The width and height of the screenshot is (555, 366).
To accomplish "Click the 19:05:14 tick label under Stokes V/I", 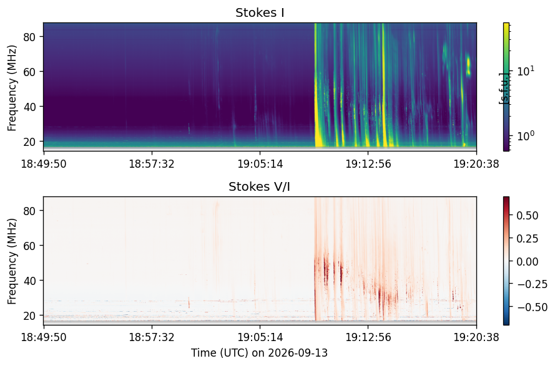I will [260, 337].
